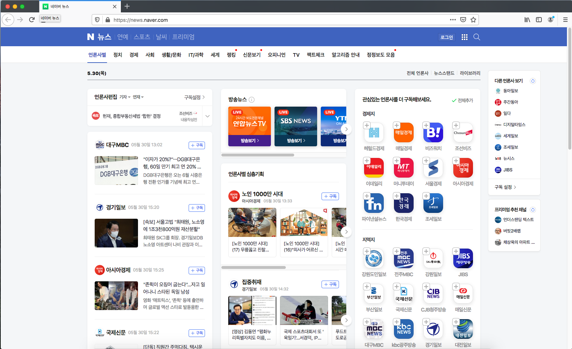
Task: Click the 방송뉴스 horizontal scrollbar
Action: (x=258, y=155)
